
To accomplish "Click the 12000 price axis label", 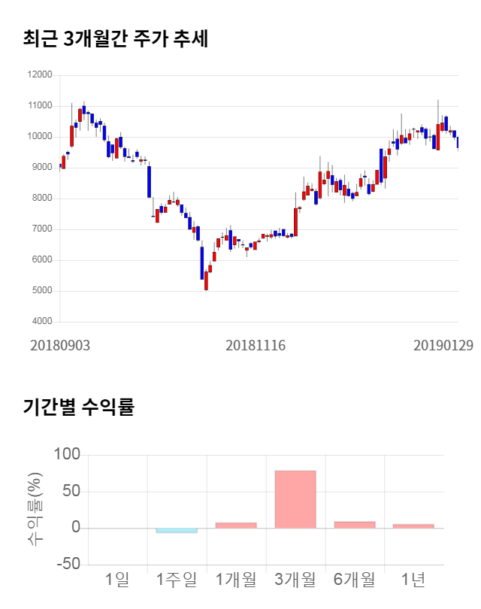I will point(39,75).
